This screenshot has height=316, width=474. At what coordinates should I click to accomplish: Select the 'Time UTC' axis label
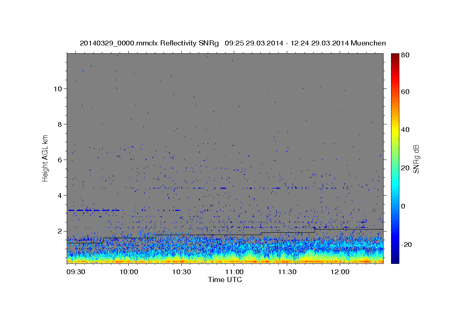pyautogui.click(x=225, y=280)
